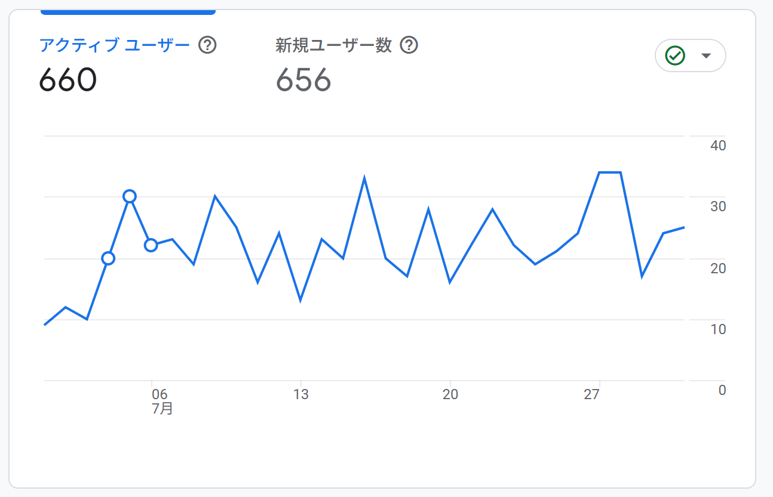The image size is (773, 497).
Task: Click the blue selected-tab indicator bar
Action: 127,11
